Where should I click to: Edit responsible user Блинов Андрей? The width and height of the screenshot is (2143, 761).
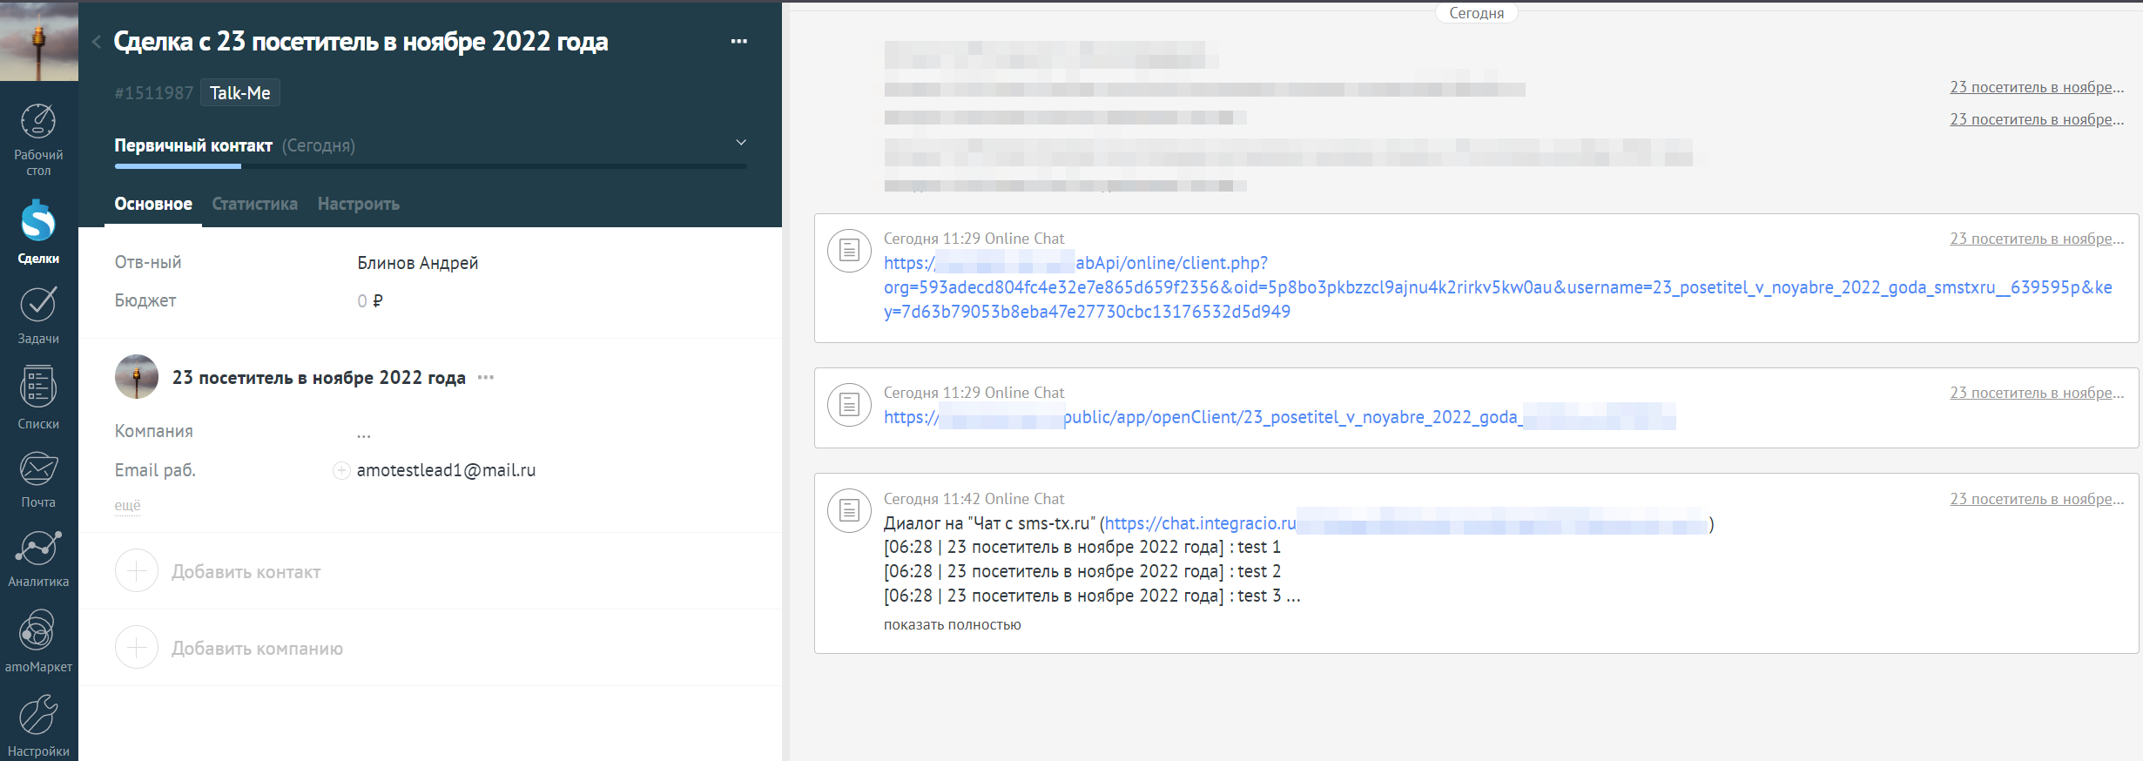tap(418, 263)
